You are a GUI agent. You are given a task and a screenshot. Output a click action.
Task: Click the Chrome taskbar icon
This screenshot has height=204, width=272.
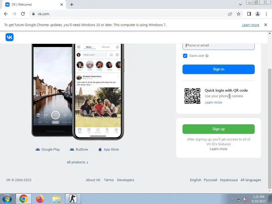click(24, 199)
